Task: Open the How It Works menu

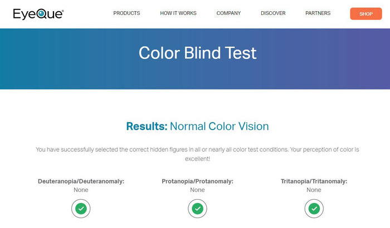Action: tap(178, 13)
